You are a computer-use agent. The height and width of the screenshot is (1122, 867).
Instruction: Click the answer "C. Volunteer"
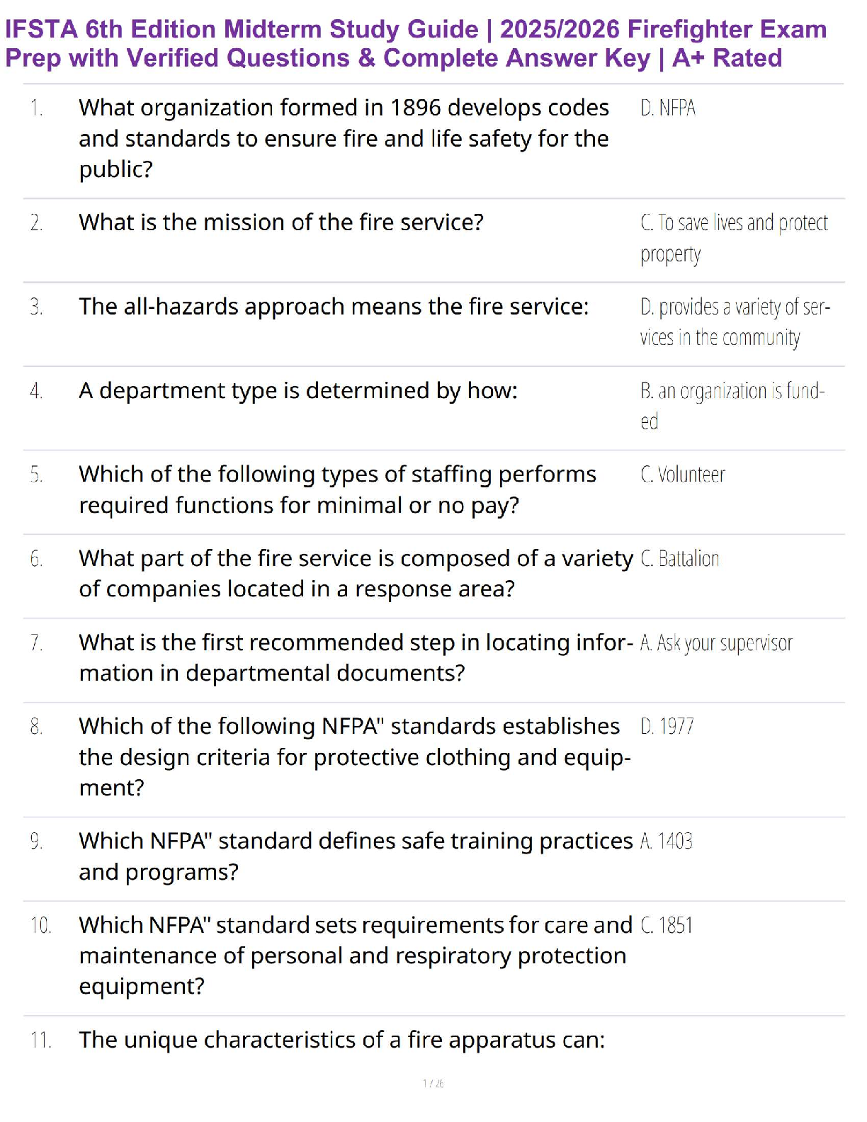pyautogui.click(x=683, y=475)
